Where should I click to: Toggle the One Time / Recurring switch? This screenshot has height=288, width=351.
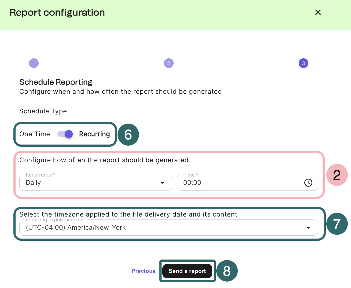pos(65,134)
